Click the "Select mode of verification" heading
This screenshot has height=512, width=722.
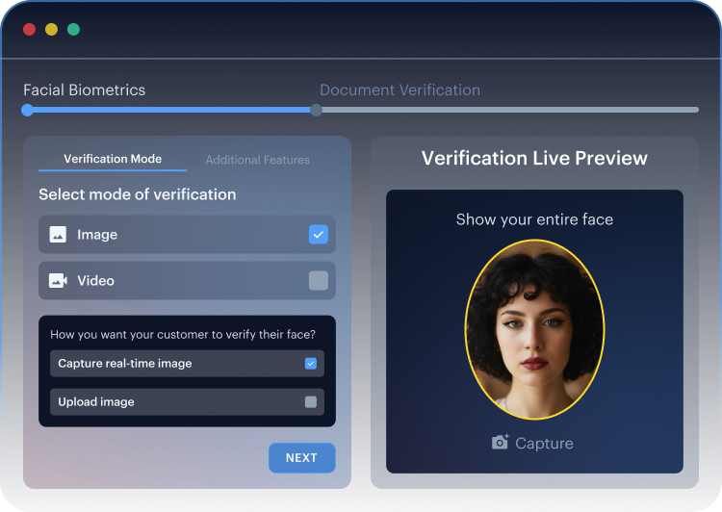click(x=138, y=194)
